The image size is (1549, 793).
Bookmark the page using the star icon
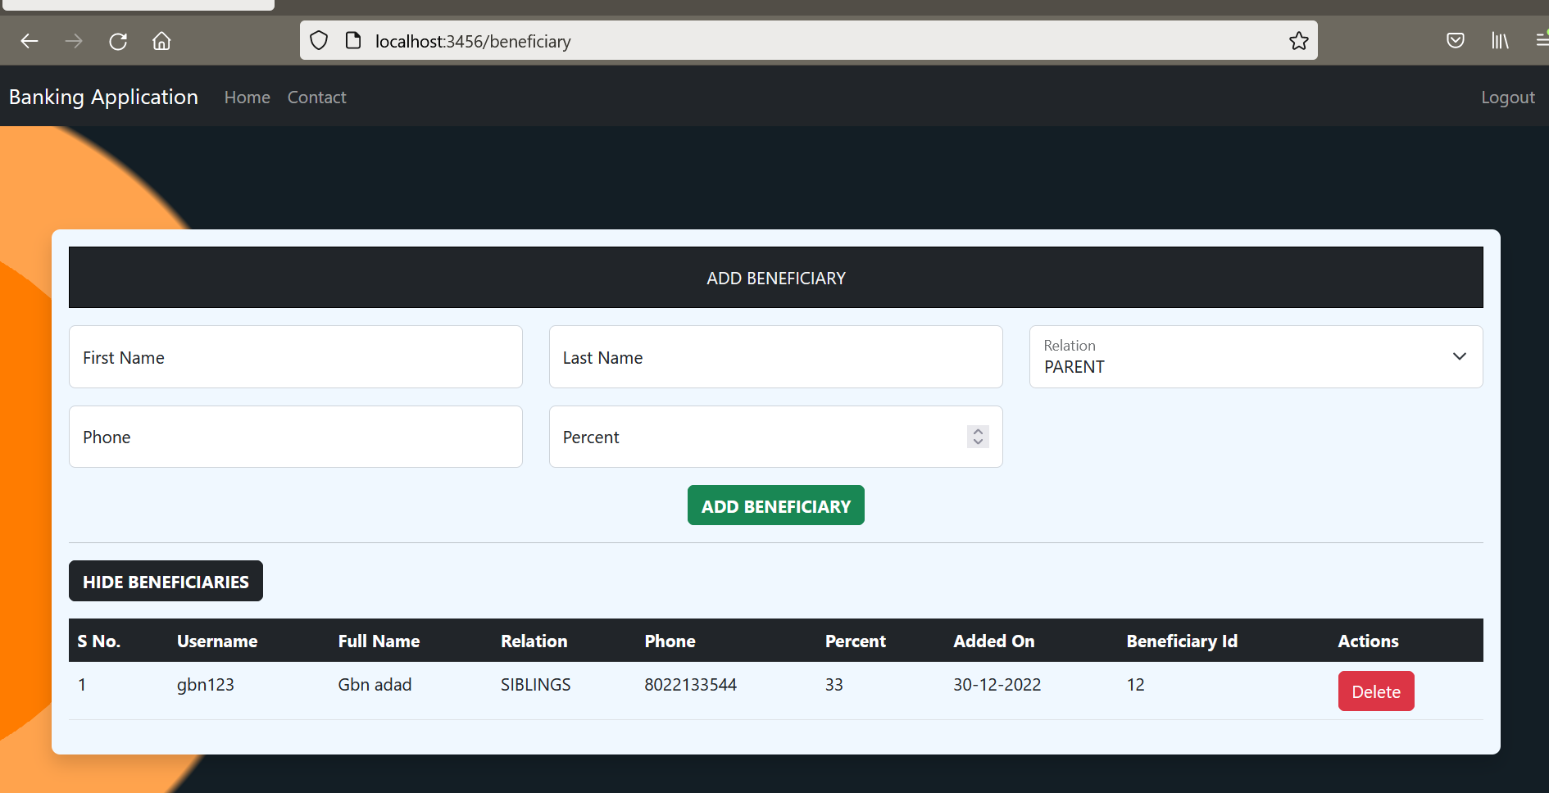[x=1298, y=40]
